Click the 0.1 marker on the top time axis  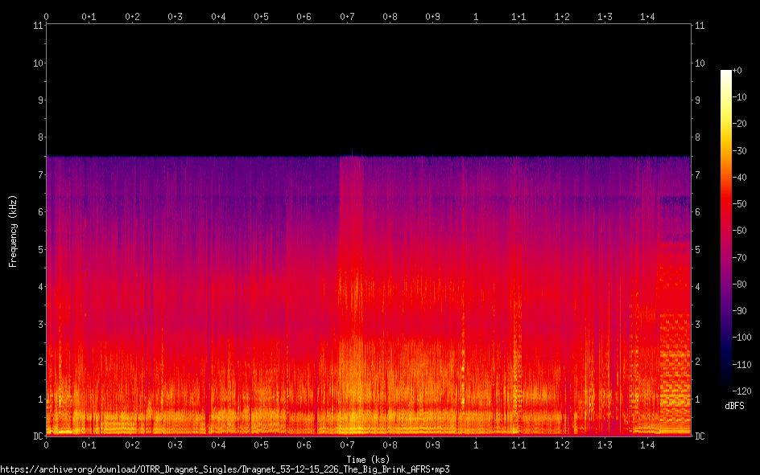[x=89, y=16]
